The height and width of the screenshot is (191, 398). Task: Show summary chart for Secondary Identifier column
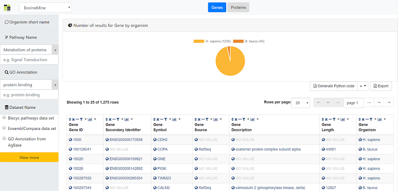point(127,119)
